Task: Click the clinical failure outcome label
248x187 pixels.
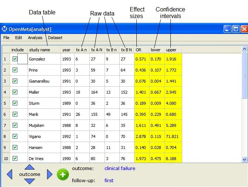Action: tap(120, 169)
